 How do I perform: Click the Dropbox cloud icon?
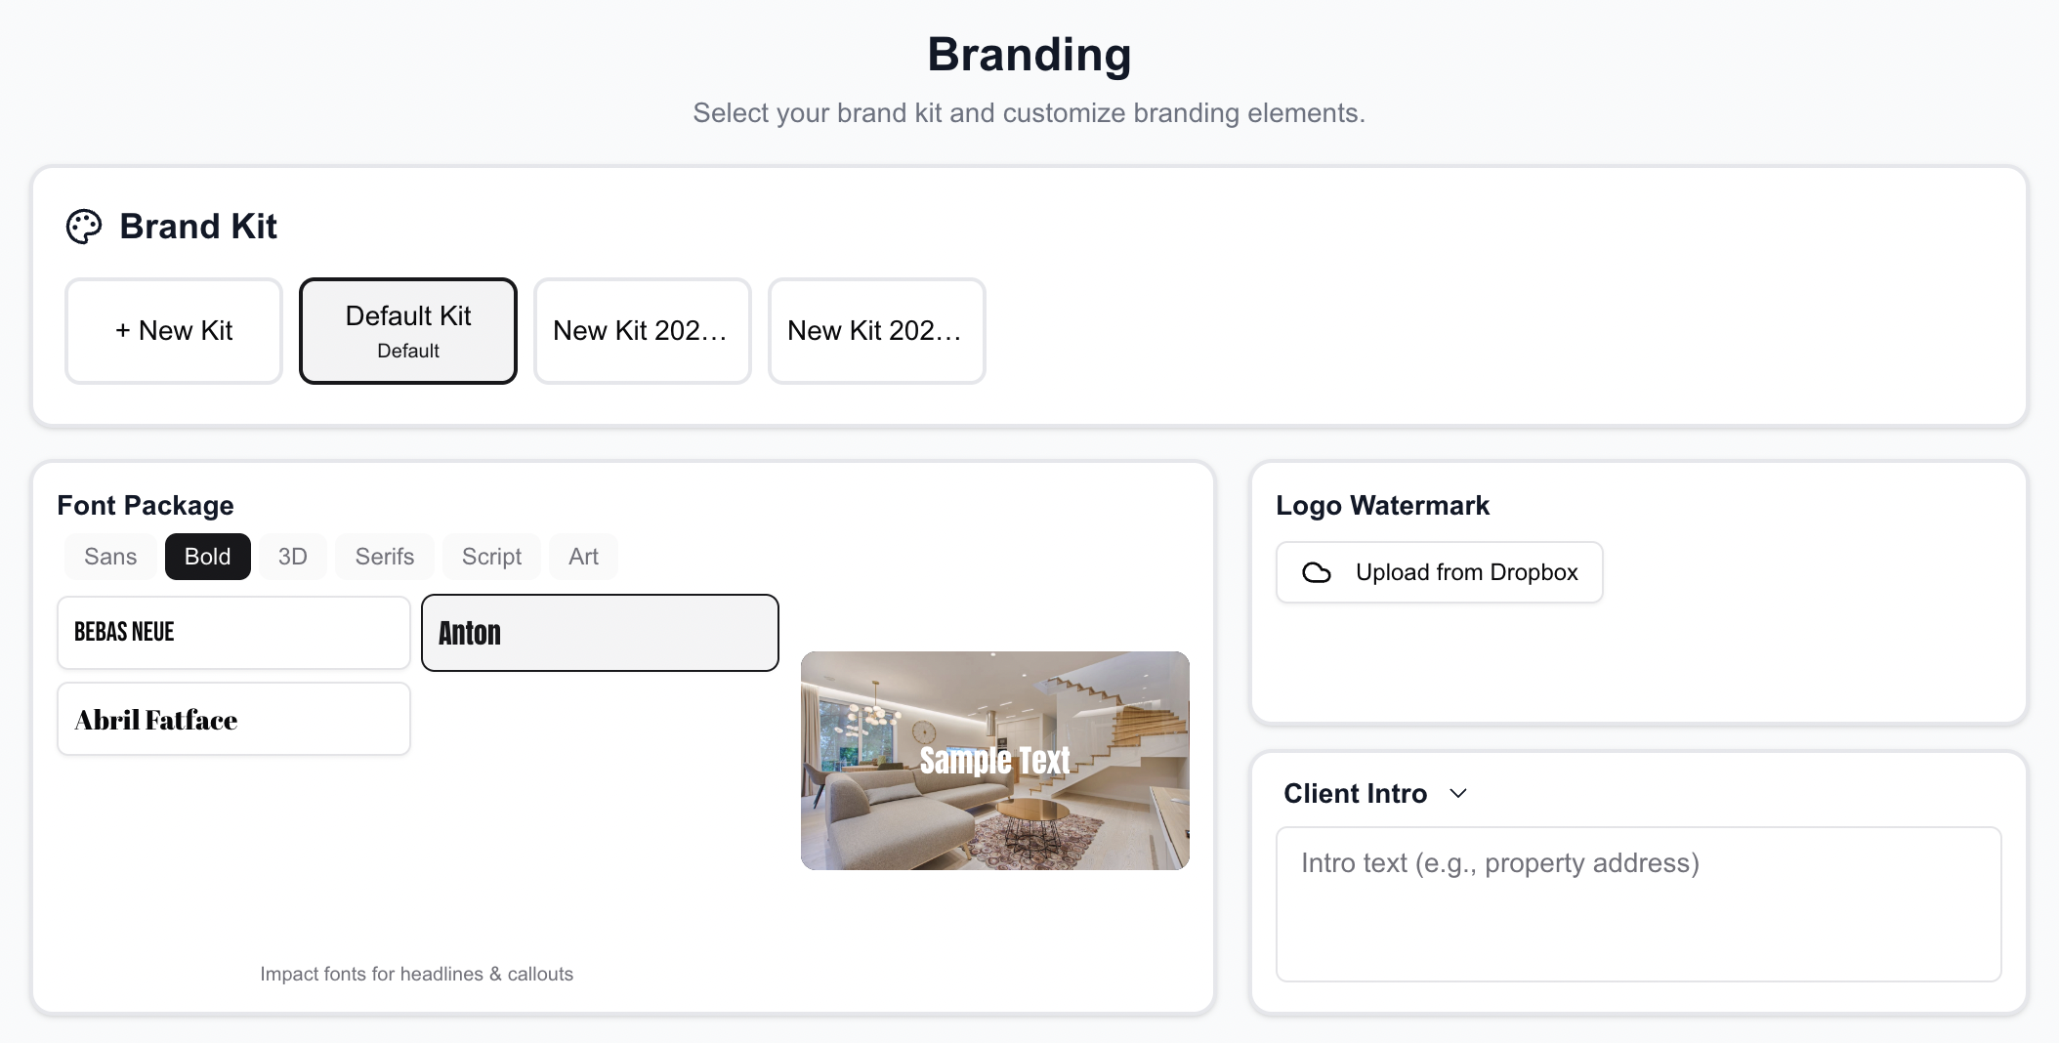coord(1317,572)
